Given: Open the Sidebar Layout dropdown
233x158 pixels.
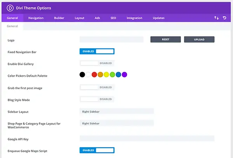Looking at the screenshot, I should point(116,112).
